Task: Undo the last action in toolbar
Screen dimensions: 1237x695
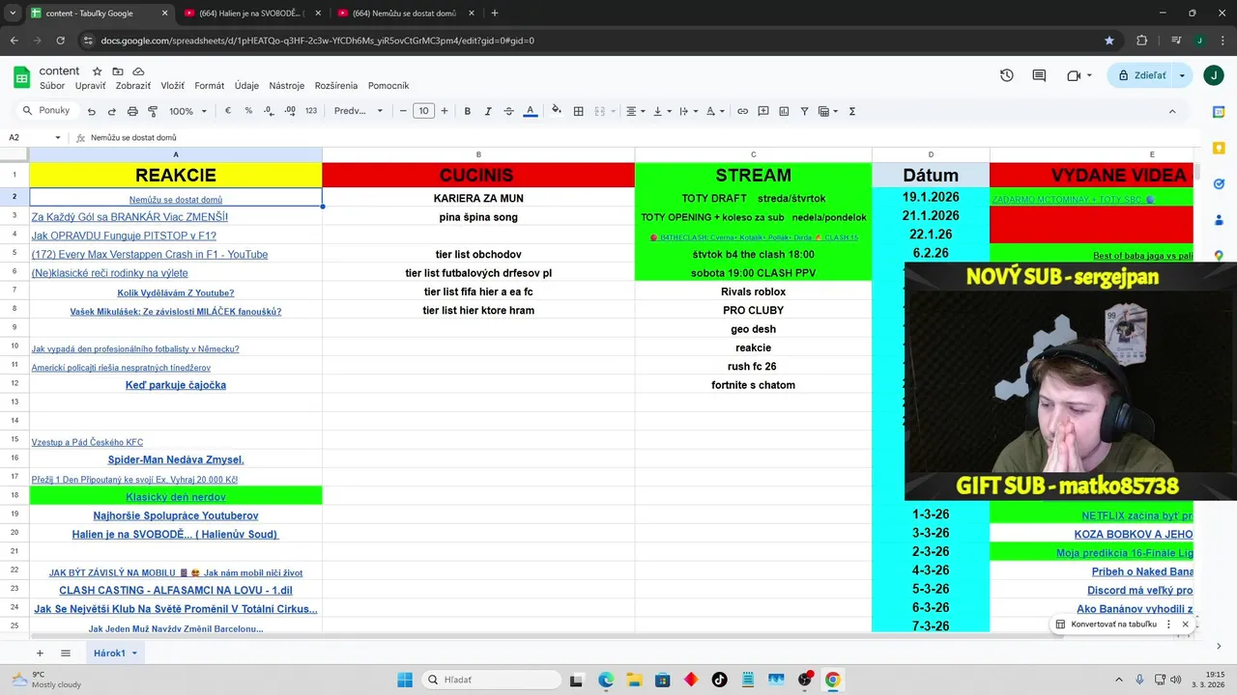Action: tap(92, 111)
